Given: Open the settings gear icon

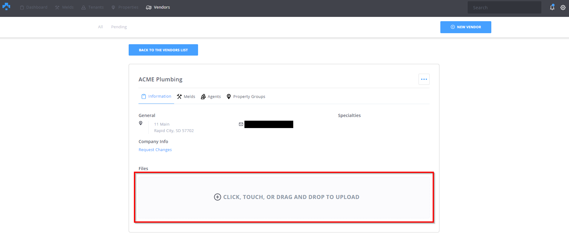Looking at the screenshot, I should [563, 7].
